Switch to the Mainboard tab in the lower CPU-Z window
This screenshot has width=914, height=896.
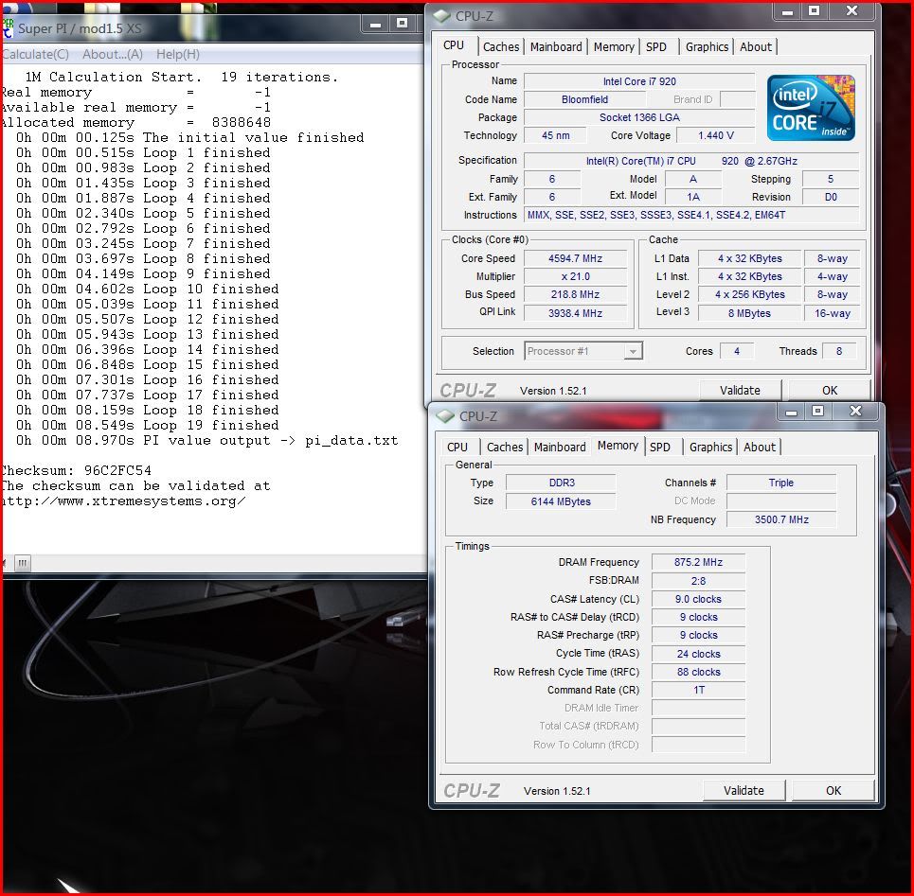coord(560,447)
